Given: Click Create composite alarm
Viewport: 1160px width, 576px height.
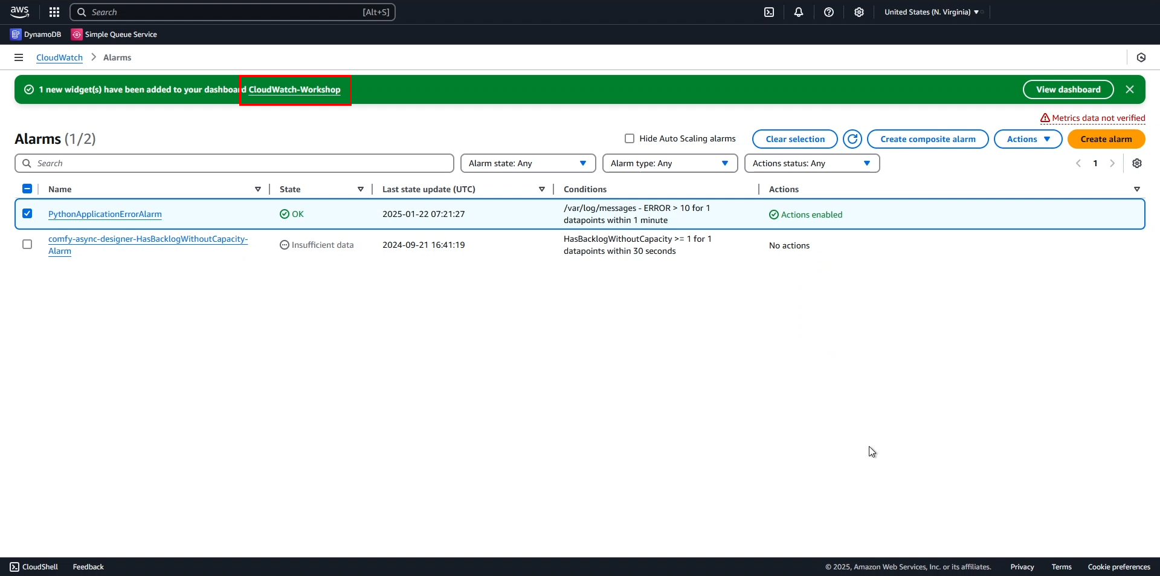Looking at the screenshot, I should [928, 139].
